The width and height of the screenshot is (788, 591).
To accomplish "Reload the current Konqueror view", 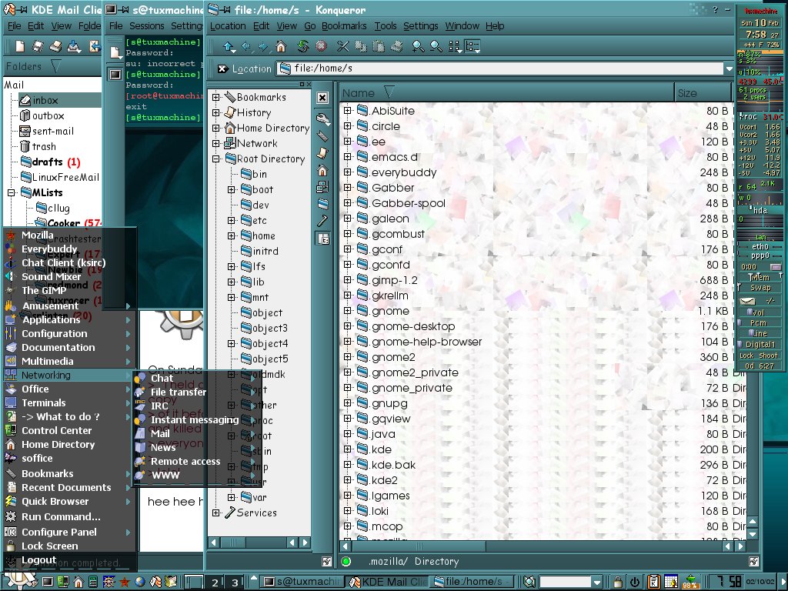I will coord(302,47).
